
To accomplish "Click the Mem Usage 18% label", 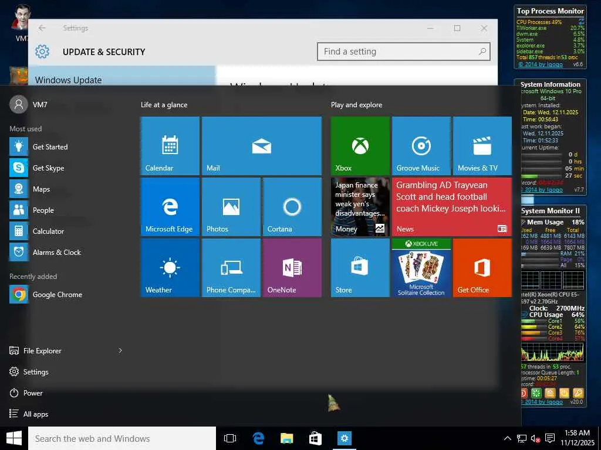I will (x=555, y=222).
